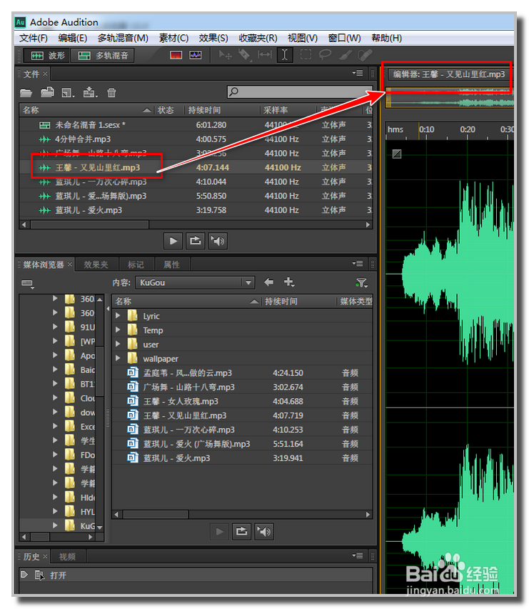
Task: Toggle loop playback in Files panel
Action: tap(196, 241)
